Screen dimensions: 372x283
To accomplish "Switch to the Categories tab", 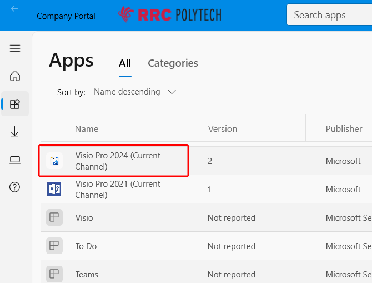I will [173, 63].
